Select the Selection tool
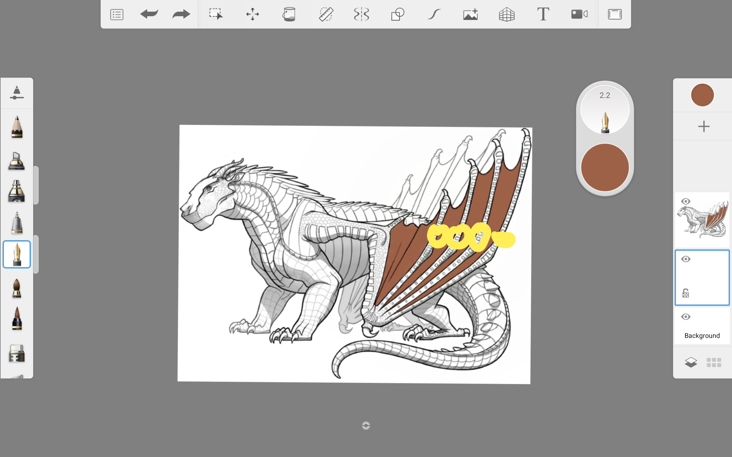 [x=216, y=14]
